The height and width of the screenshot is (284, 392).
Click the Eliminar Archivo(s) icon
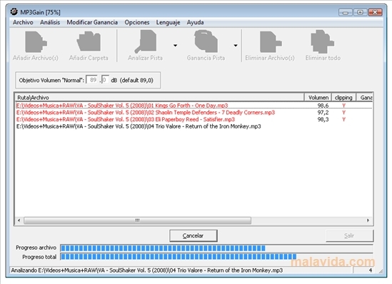click(x=271, y=41)
